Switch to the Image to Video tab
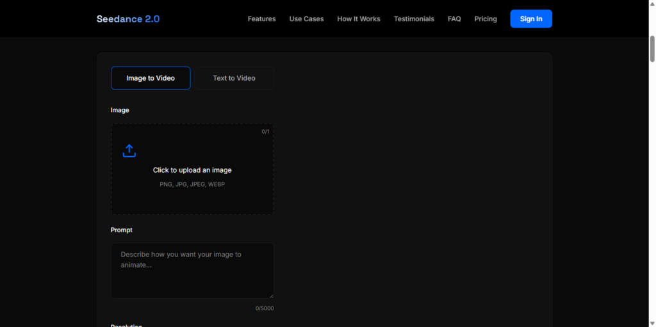The width and height of the screenshot is (656, 327). pyautogui.click(x=151, y=78)
